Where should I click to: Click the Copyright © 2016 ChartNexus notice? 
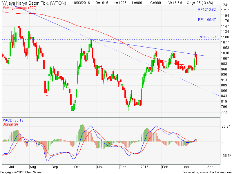click(21, 172)
